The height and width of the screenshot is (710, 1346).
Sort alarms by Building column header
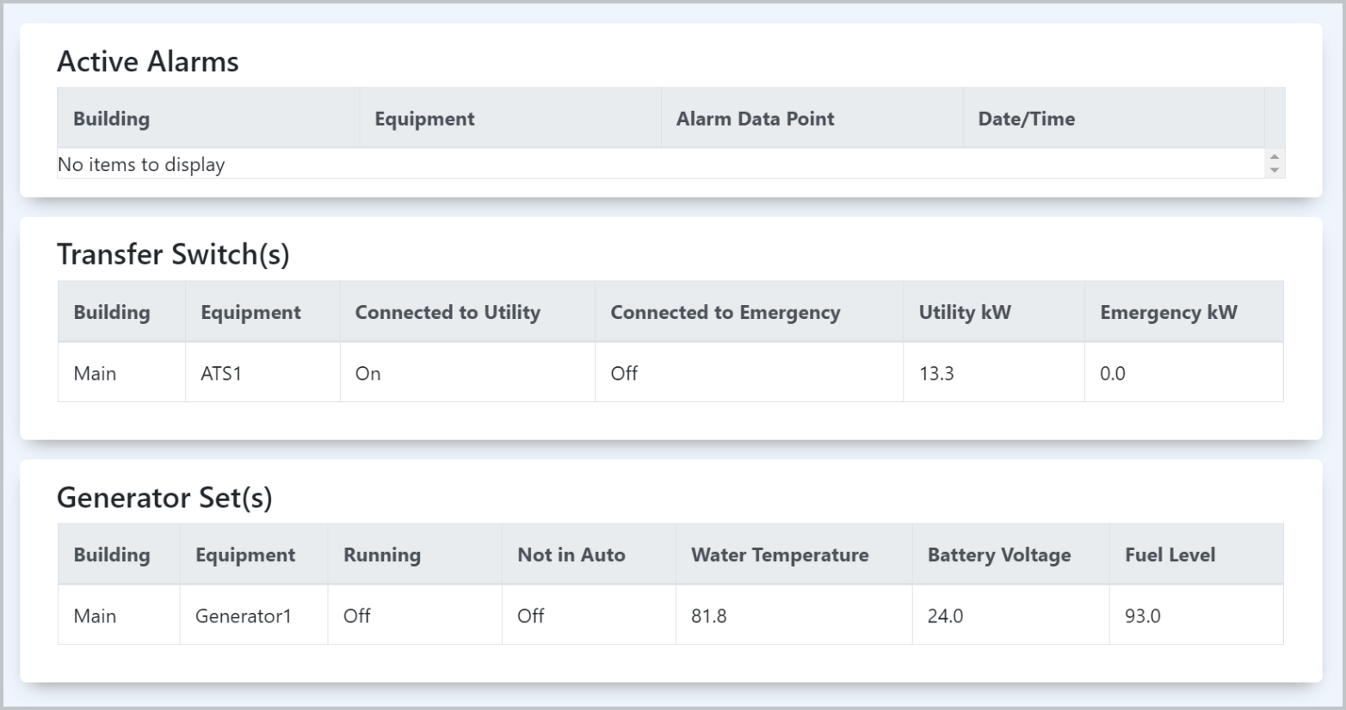click(111, 119)
